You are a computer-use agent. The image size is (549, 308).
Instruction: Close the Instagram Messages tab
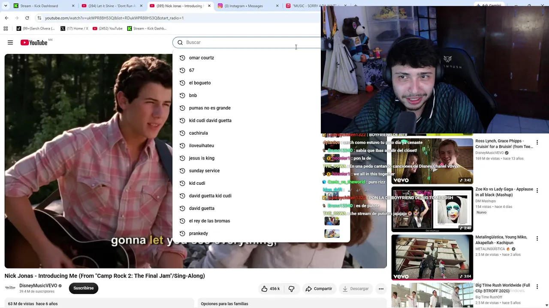coord(278,6)
